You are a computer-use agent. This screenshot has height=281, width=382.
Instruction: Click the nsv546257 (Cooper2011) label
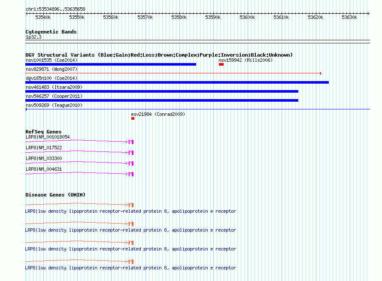point(54,96)
